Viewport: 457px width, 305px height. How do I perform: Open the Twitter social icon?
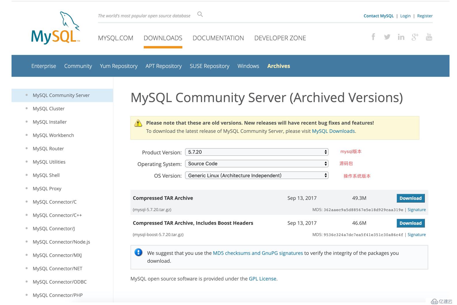(x=387, y=37)
